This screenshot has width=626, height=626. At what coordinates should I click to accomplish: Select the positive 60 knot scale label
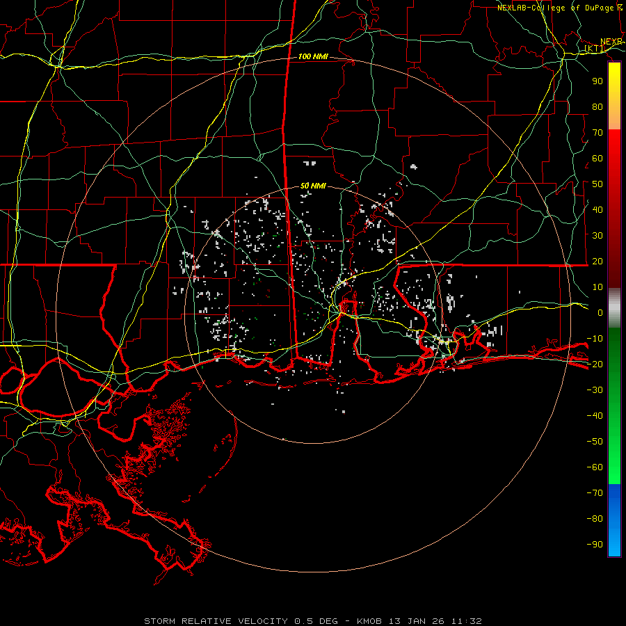(597, 159)
